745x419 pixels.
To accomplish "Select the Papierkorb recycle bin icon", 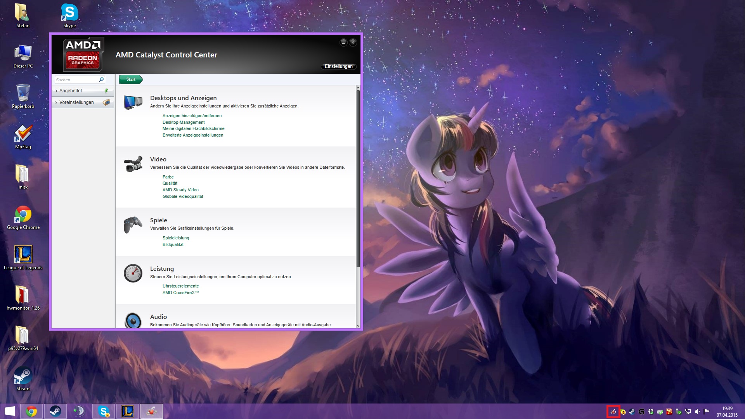I will tap(23, 97).
